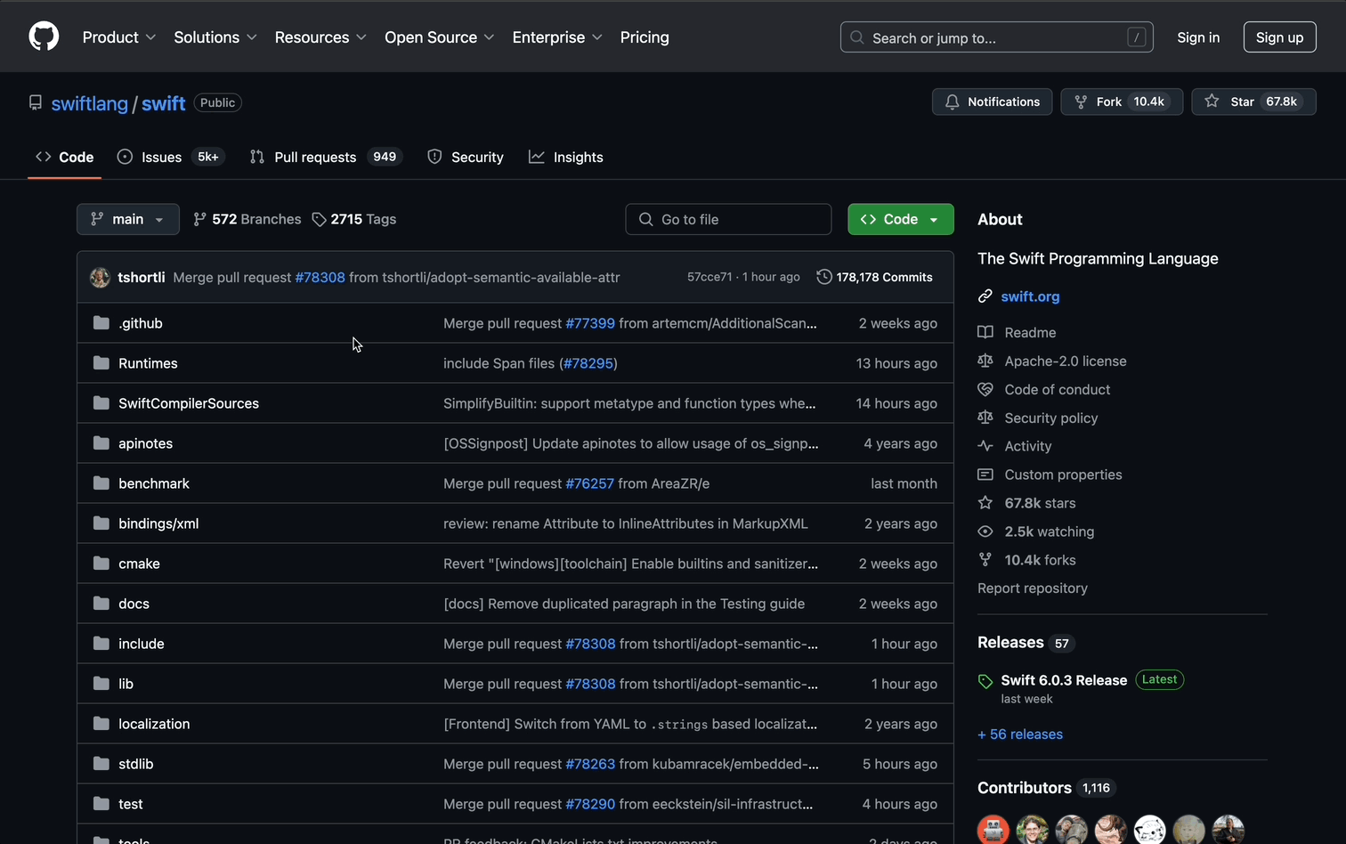Open the Pull requests tab
Screen dimensions: 1346x844
326,157
